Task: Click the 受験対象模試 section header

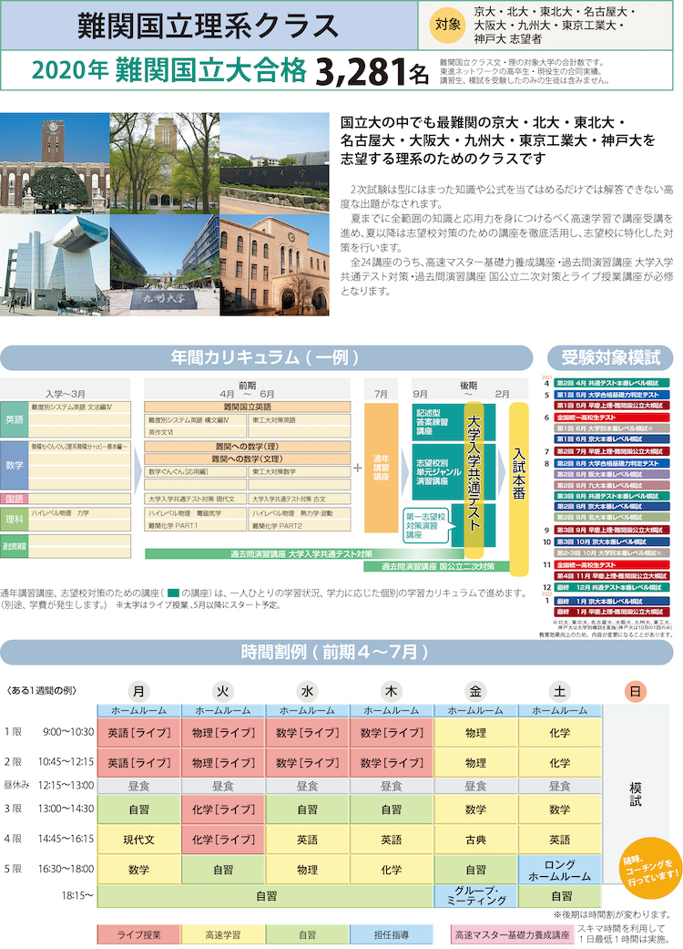Action: (x=610, y=357)
